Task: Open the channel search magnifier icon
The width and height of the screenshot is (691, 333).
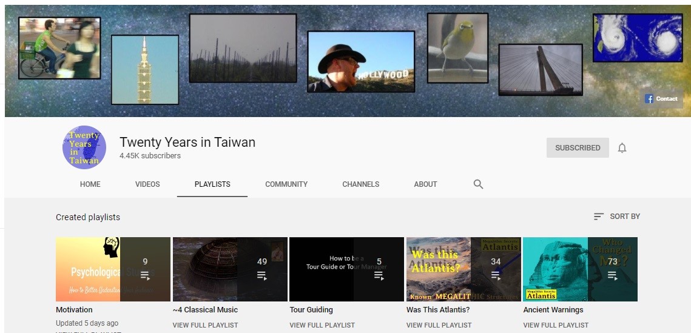Action: point(478,184)
